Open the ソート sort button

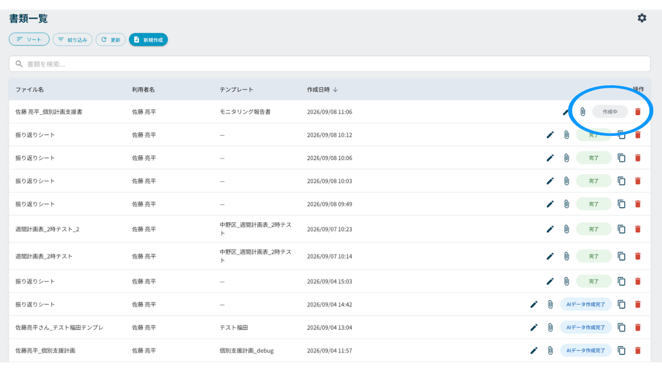(29, 39)
